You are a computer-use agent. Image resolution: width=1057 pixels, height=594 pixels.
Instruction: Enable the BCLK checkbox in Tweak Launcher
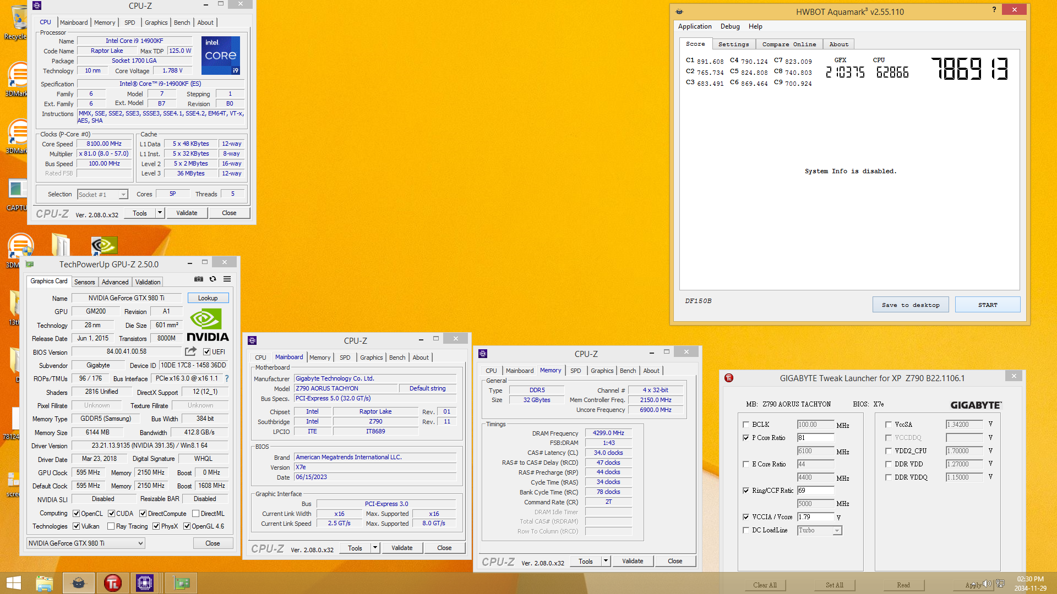coord(746,425)
